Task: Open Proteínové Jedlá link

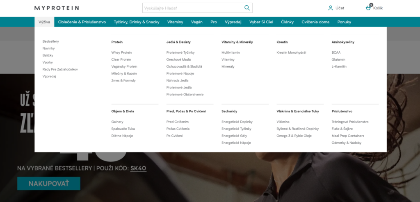Action: coord(179,87)
